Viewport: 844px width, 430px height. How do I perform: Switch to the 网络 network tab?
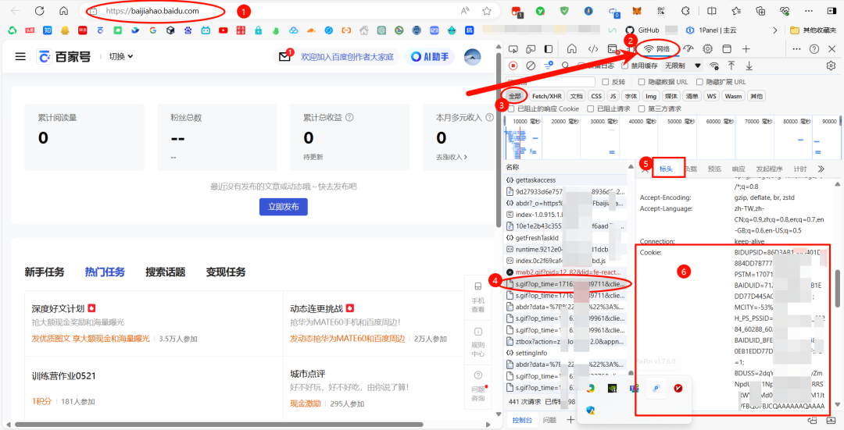[658, 49]
